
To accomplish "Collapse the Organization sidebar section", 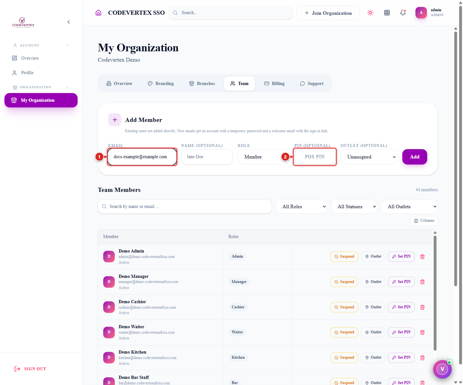I will click(x=67, y=87).
